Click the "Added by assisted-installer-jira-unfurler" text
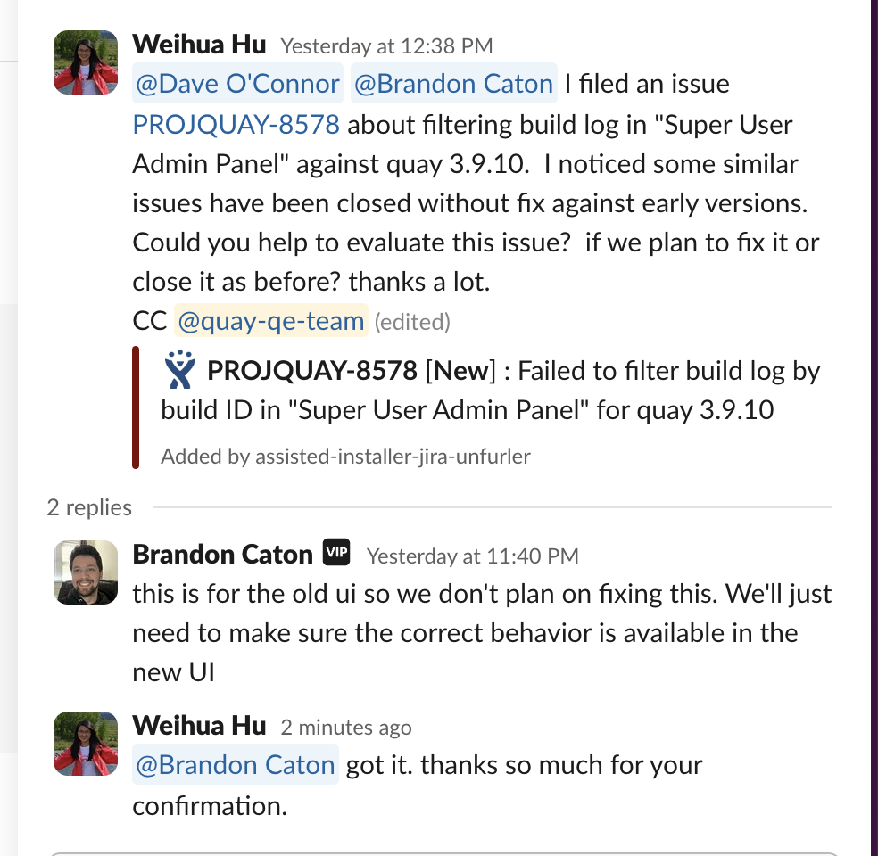Viewport: 878px width, 856px height. (345, 457)
